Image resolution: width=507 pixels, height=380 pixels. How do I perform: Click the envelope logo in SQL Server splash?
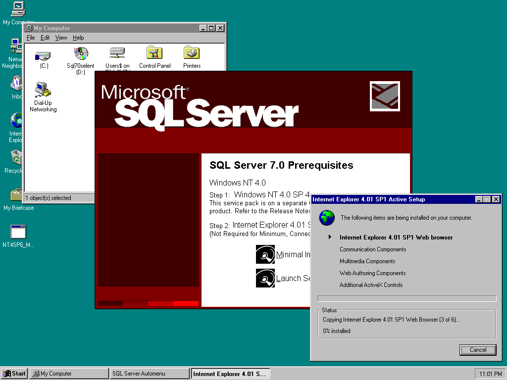(x=385, y=96)
